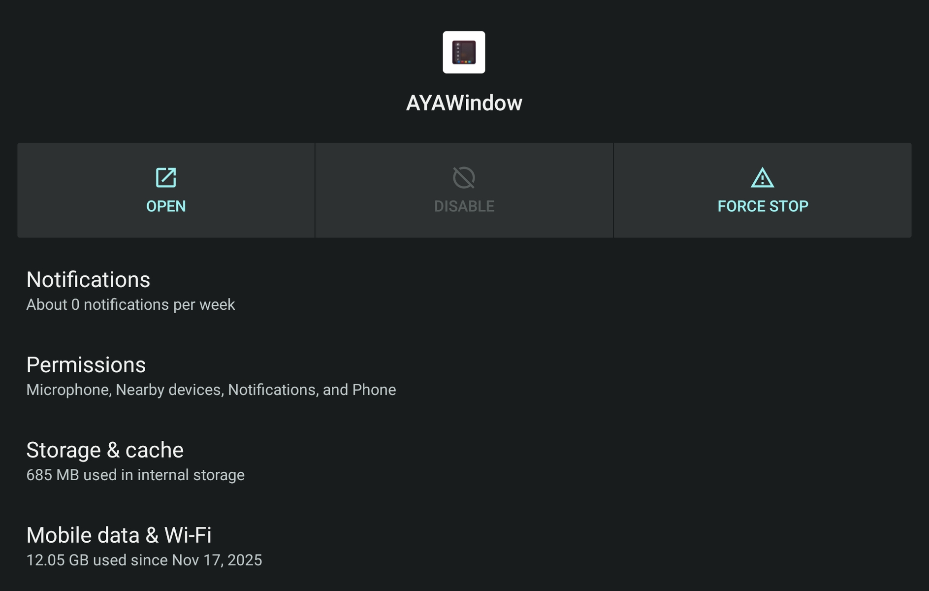Click "Nearby devices" in the permissions summary
This screenshot has height=591, width=929.
point(168,390)
